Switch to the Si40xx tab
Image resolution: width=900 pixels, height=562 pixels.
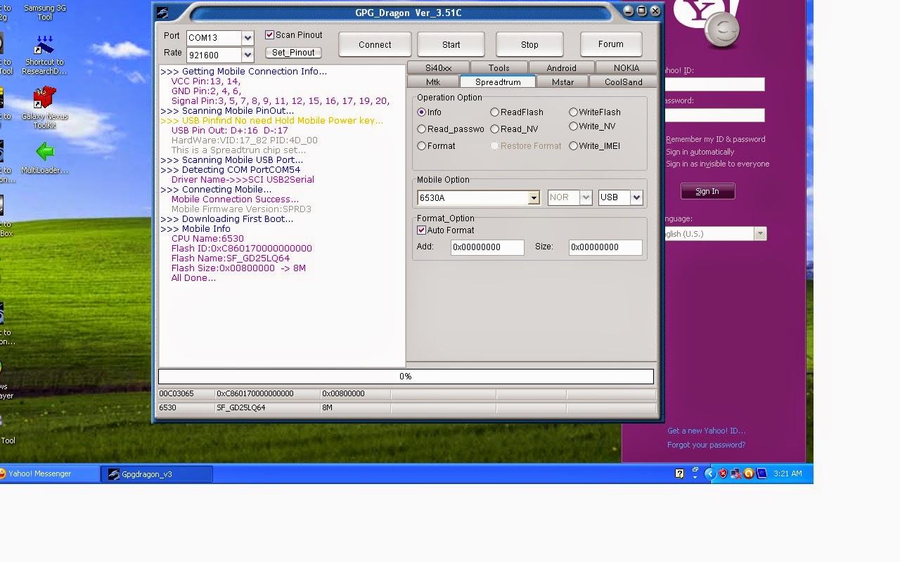point(439,68)
